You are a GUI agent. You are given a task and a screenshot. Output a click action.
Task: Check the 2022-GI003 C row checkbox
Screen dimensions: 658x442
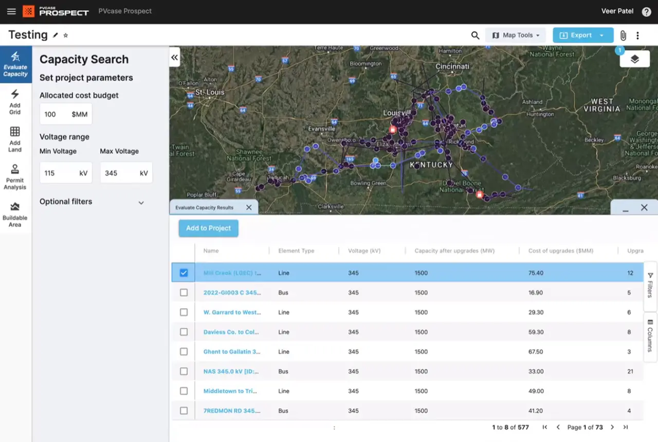(x=184, y=292)
